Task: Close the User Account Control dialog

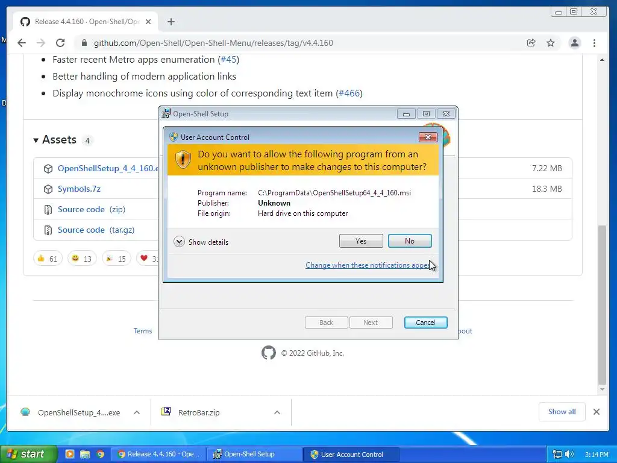Action: point(428,137)
